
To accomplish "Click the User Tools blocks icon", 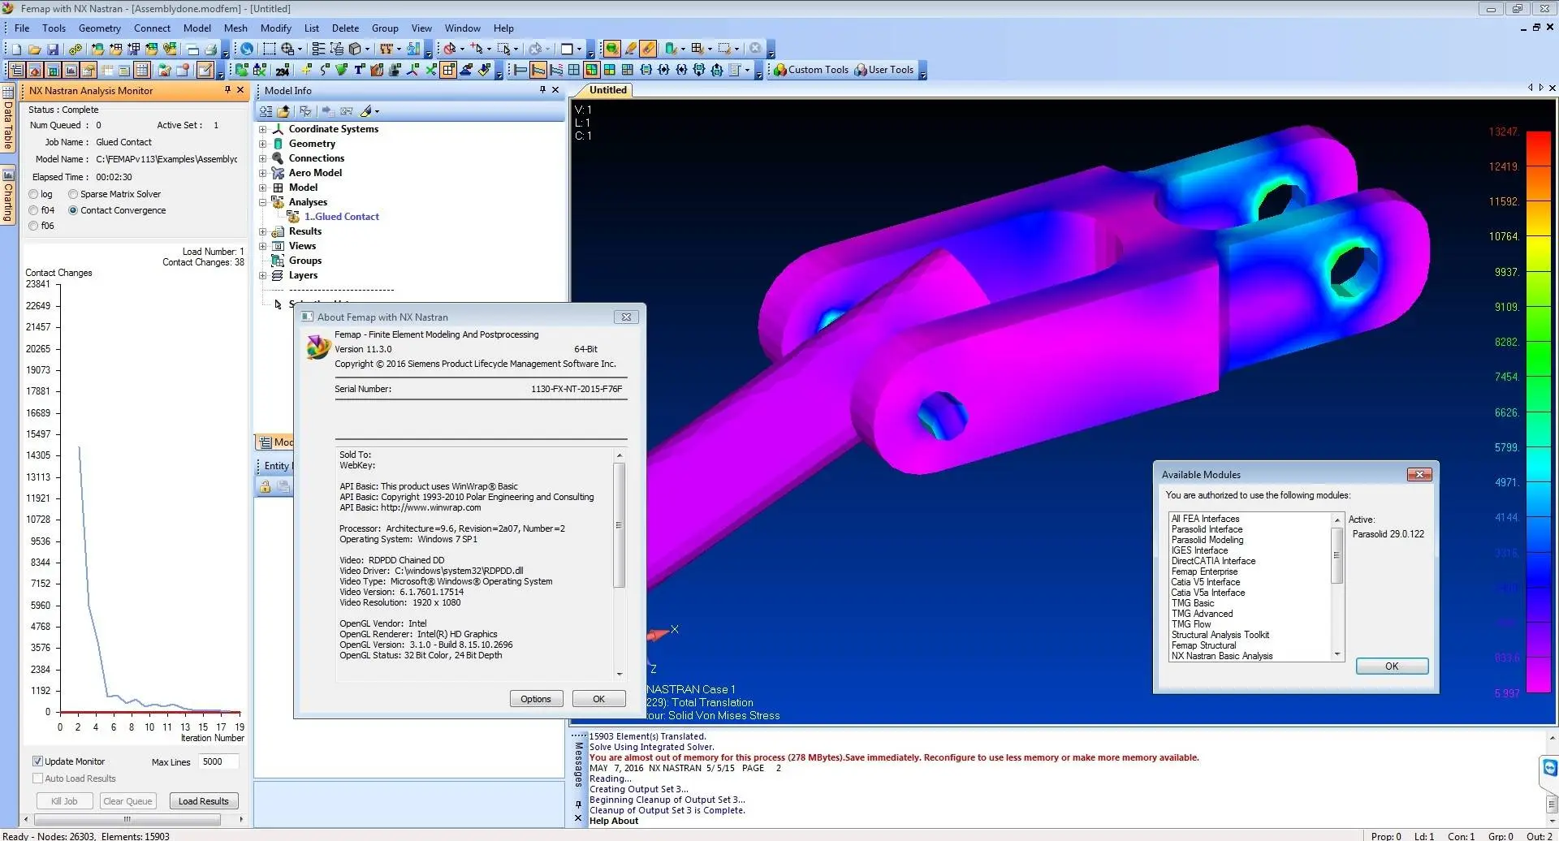I will point(861,70).
